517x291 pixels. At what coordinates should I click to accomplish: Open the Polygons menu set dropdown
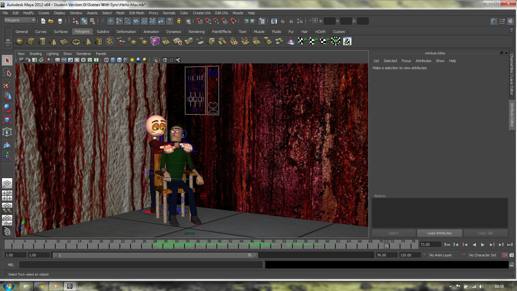pyautogui.click(x=19, y=20)
